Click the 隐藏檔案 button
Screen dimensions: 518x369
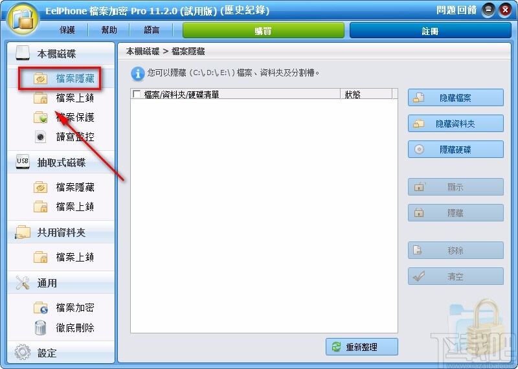pyautogui.click(x=456, y=98)
